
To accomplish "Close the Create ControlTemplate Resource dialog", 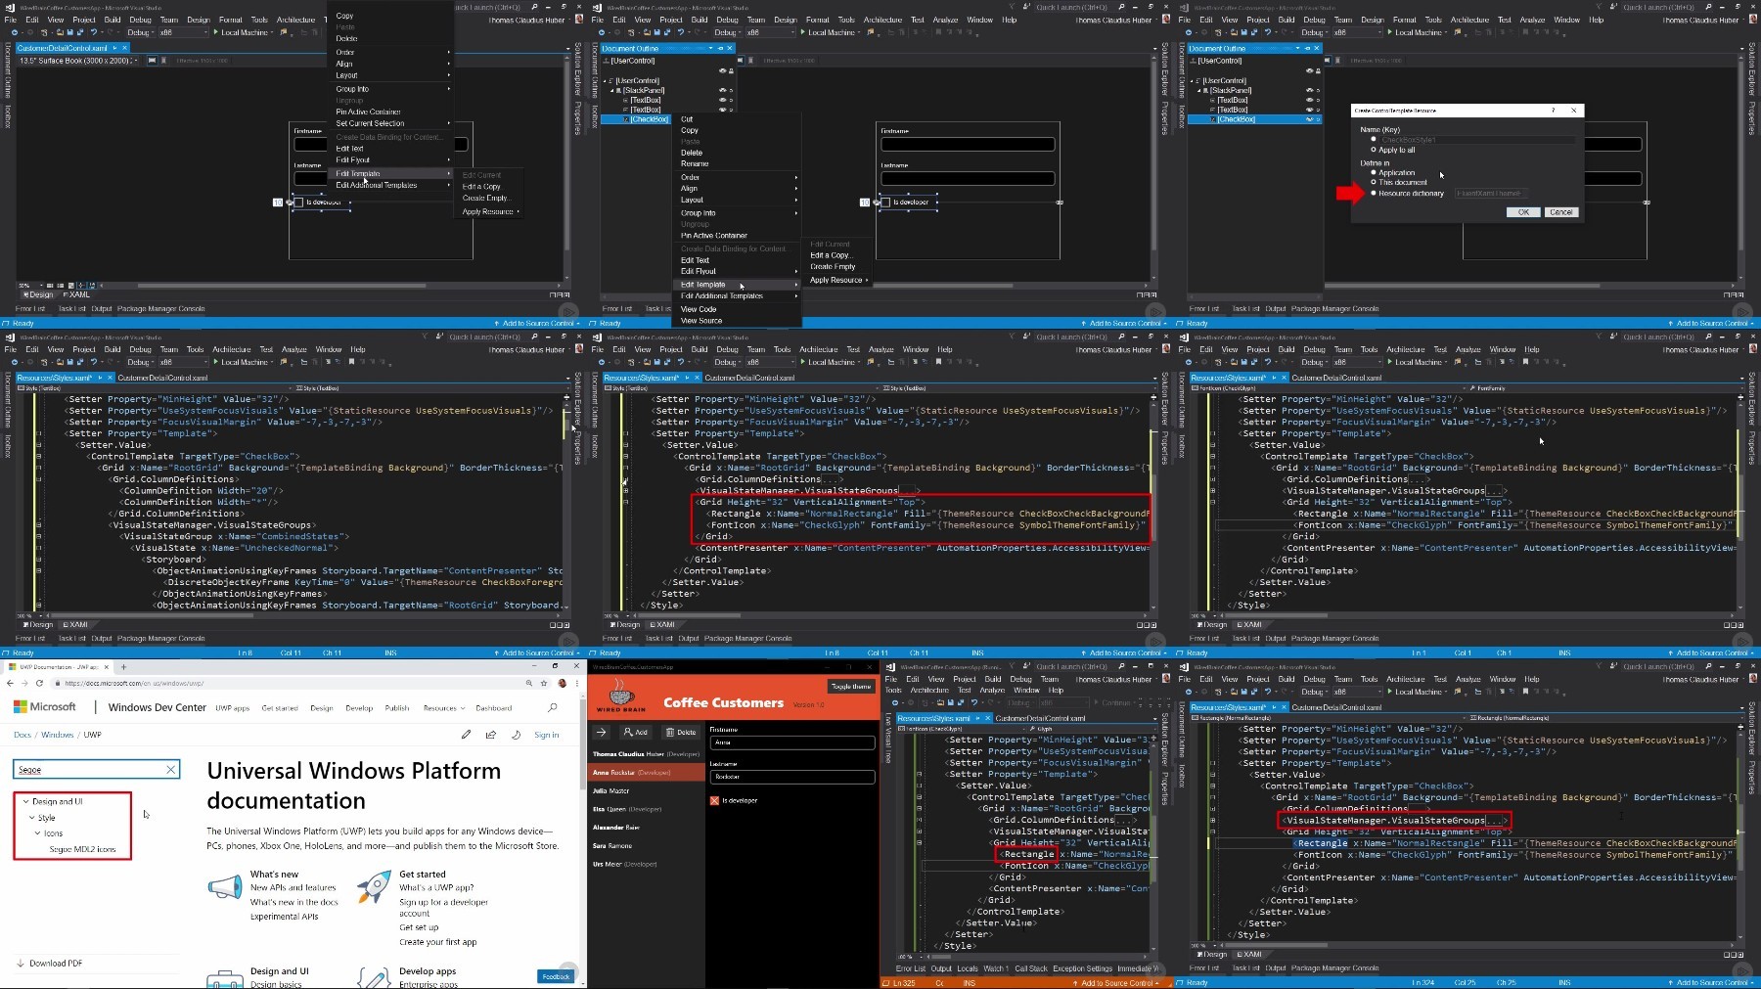I will coord(1574,111).
